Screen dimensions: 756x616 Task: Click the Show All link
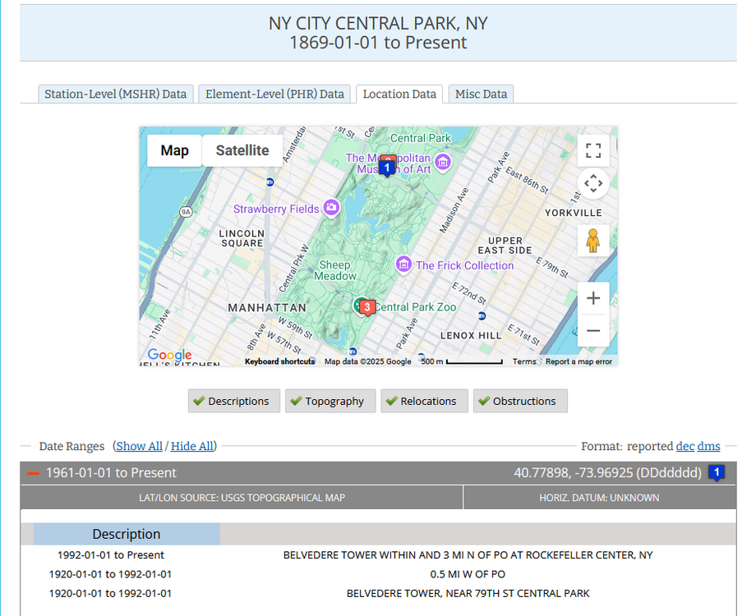(x=140, y=446)
